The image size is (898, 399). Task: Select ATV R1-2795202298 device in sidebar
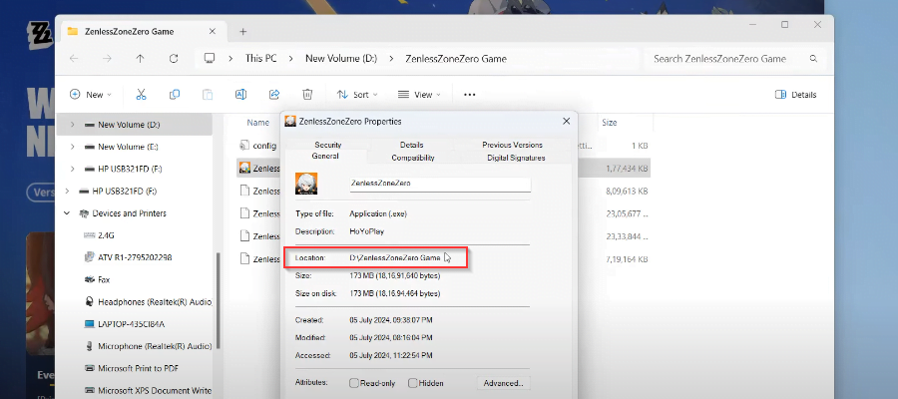tap(128, 257)
